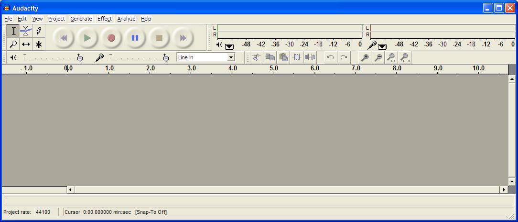Click the output volume slider handle

[80, 58]
